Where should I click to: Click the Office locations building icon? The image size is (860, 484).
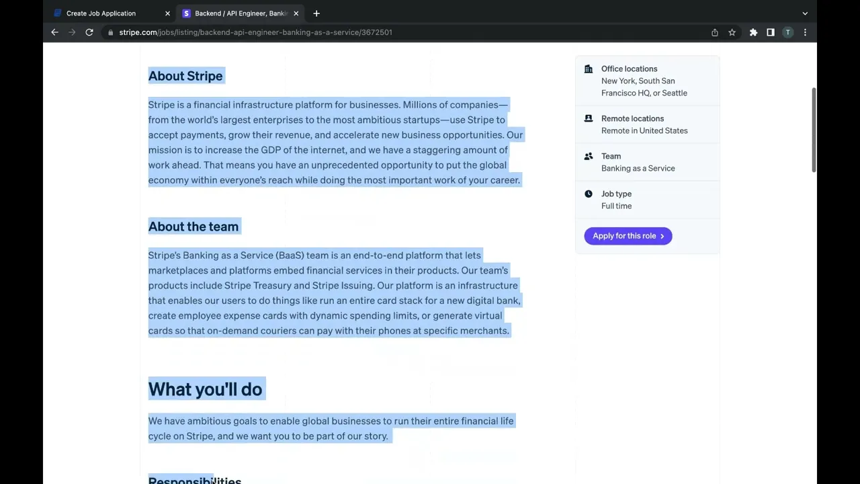(589, 69)
